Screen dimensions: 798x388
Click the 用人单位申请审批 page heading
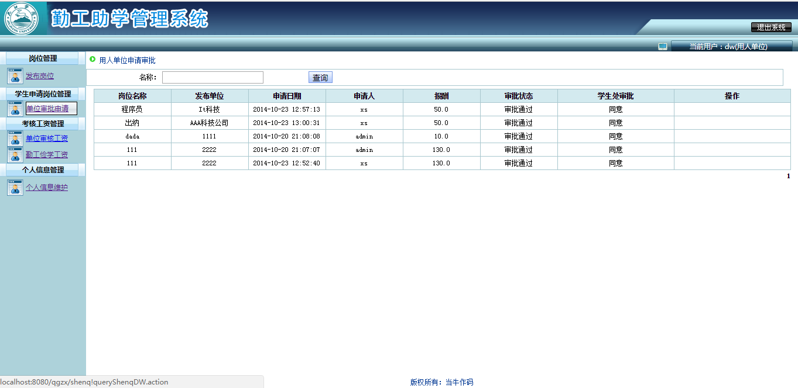click(x=128, y=60)
